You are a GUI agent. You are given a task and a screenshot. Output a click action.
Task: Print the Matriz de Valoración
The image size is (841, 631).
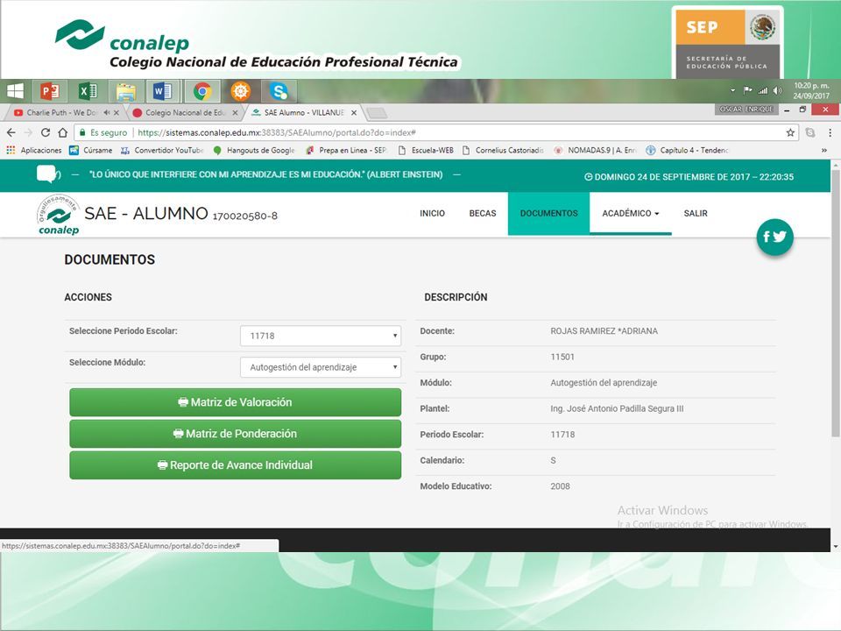[x=235, y=402]
